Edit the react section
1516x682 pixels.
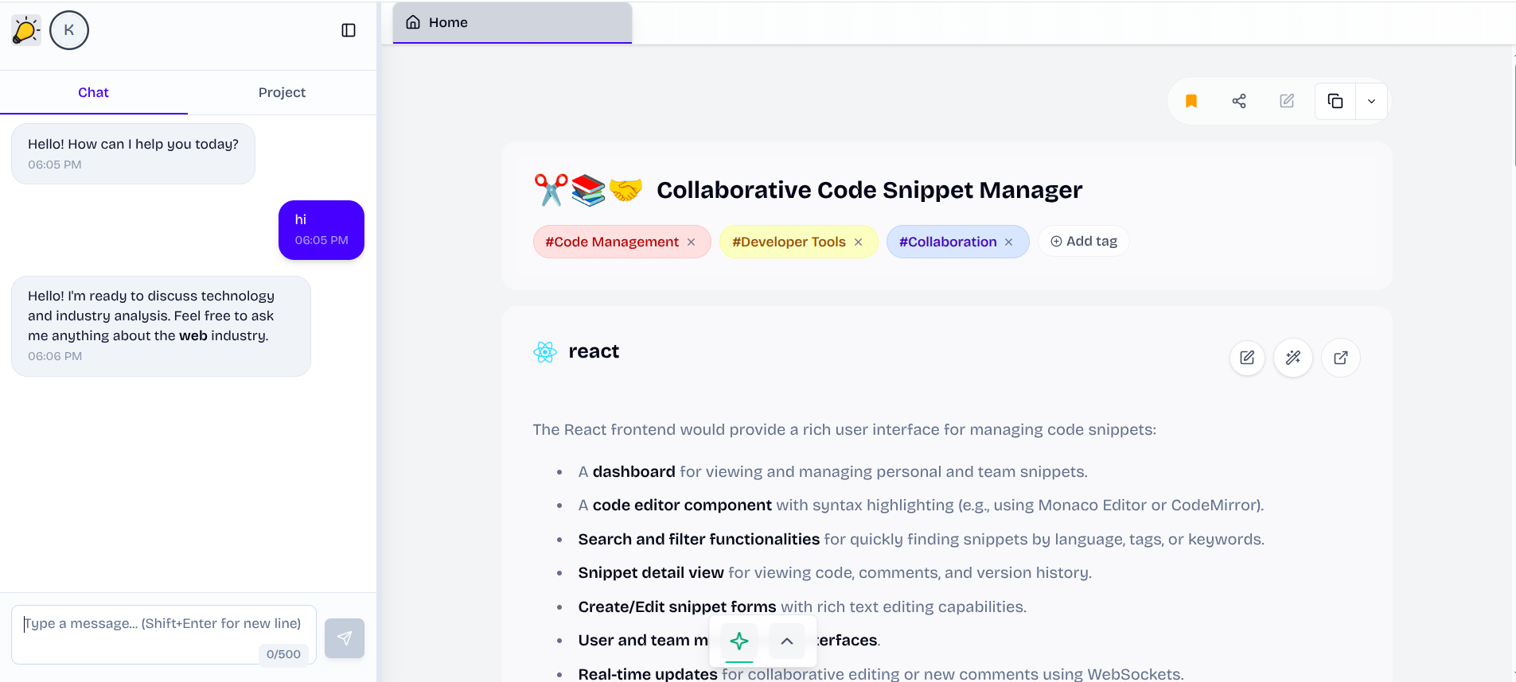coord(1247,358)
